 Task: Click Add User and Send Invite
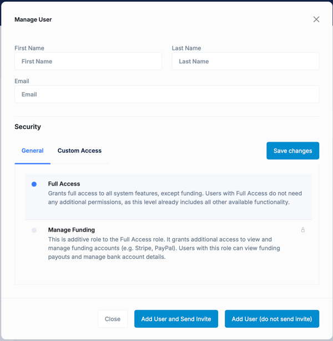(x=176, y=319)
